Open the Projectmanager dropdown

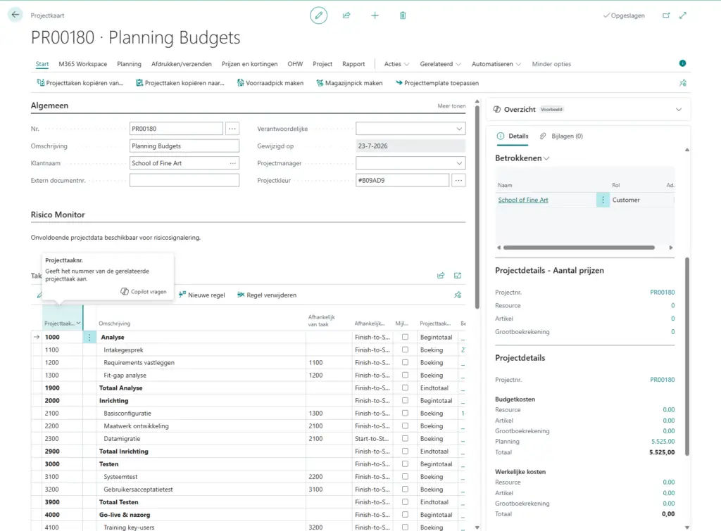click(x=459, y=163)
